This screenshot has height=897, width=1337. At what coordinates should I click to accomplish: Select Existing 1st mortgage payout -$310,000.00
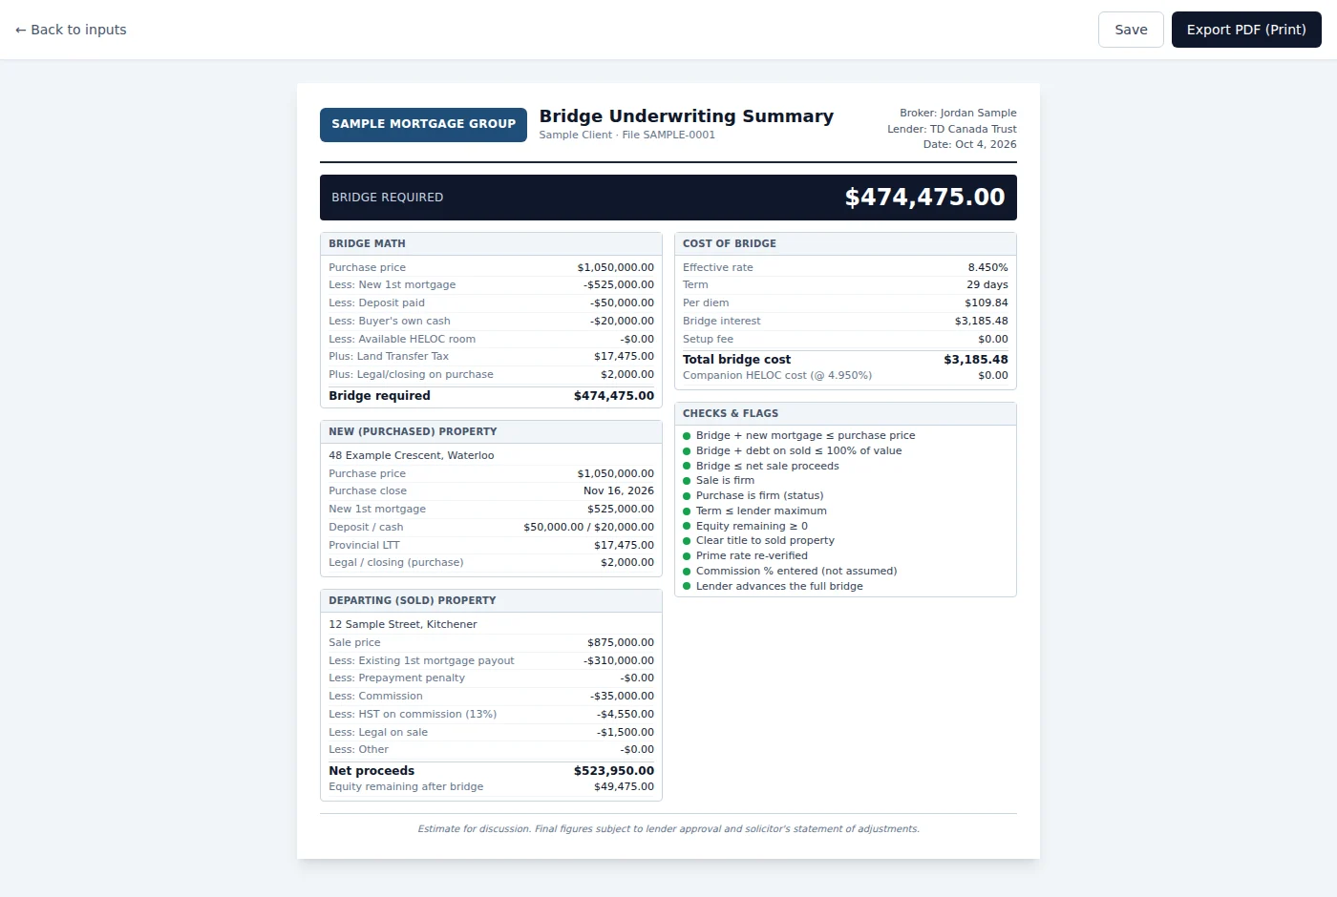pyautogui.click(x=619, y=660)
